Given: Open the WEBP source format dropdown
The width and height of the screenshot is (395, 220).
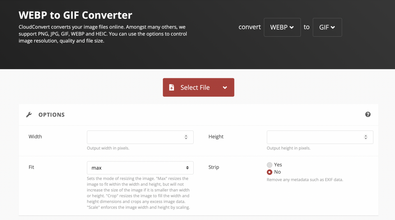Looking at the screenshot, I should point(282,27).
